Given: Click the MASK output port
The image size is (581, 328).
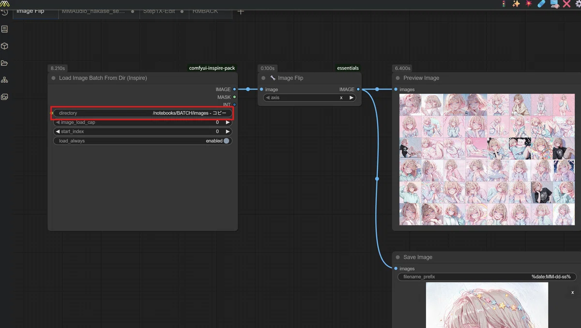Looking at the screenshot, I should [x=234, y=97].
